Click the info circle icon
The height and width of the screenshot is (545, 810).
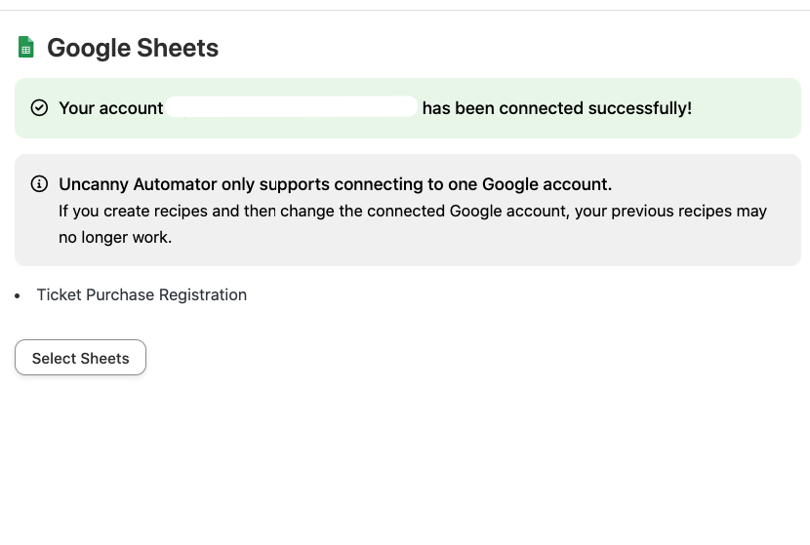point(39,183)
